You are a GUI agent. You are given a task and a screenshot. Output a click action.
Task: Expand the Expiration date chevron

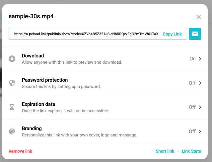coord(200,107)
